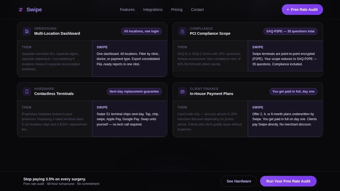The width and height of the screenshot is (340, 191).
Task: Select the 'All locations, one login' badge
Action: pyautogui.click(x=141, y=31)
